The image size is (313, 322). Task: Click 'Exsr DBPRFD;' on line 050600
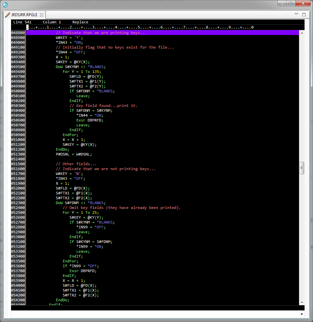(x=90, y=120)
